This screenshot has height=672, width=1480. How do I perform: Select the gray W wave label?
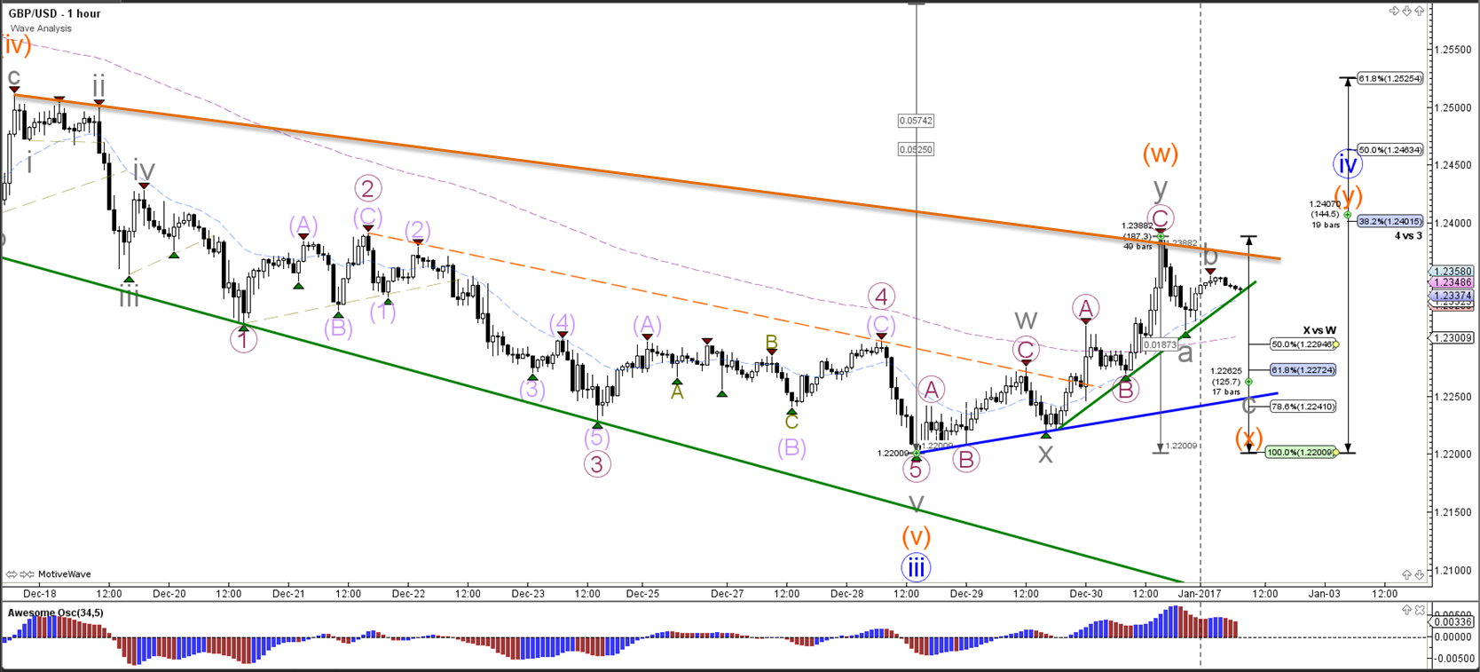[1026, 320]
